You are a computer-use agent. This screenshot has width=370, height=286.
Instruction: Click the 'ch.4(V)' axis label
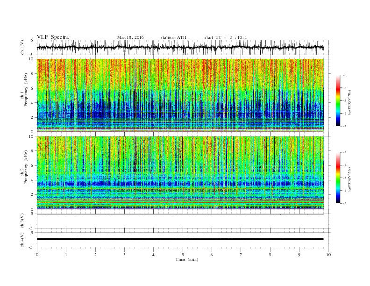coord(22,240)
